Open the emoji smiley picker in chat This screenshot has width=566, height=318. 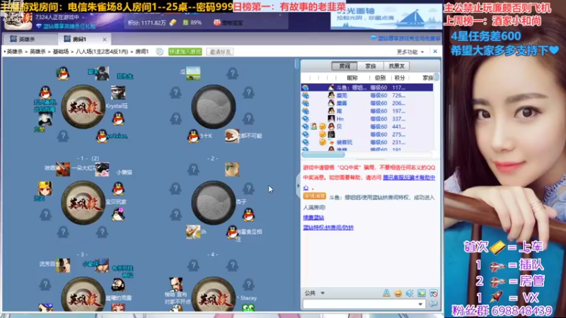[398, 293]
